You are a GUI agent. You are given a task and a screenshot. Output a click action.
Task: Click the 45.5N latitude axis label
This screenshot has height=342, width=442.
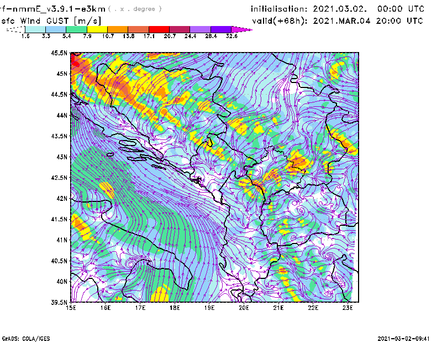(x=59, y=53)
